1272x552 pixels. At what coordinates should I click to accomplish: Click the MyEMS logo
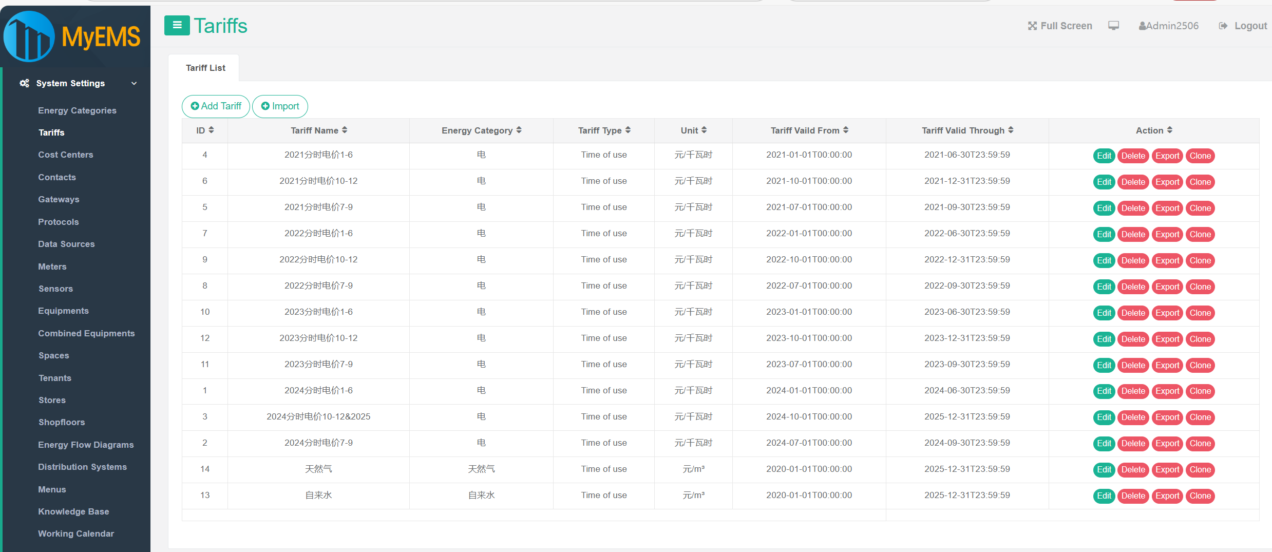point(72,36)
